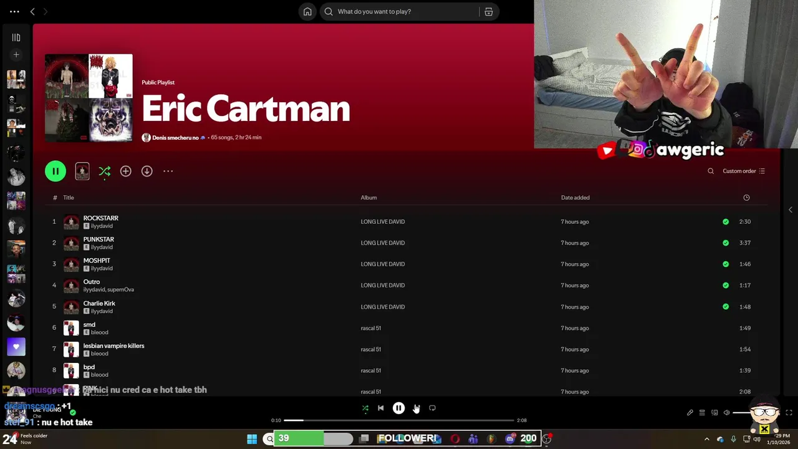Toggle saved checkmark for MOSHPIT

pos(726,264)
